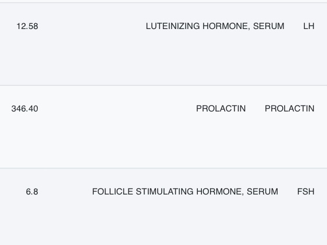Click the LH test code
Screen dimensions: 327x245
pyautogui.click(x=308, y=26)
